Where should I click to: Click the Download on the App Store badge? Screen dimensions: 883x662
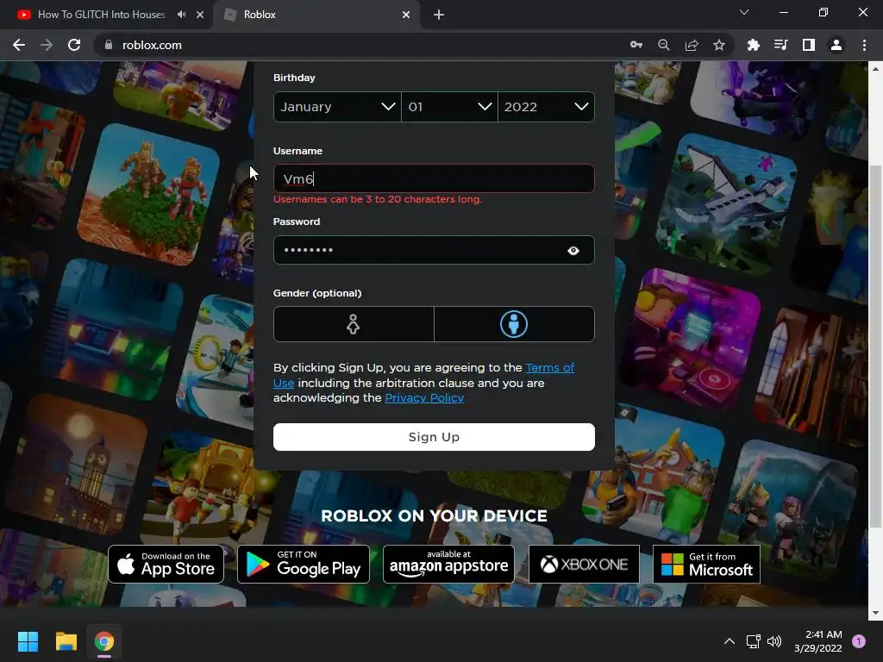(166, 564)
